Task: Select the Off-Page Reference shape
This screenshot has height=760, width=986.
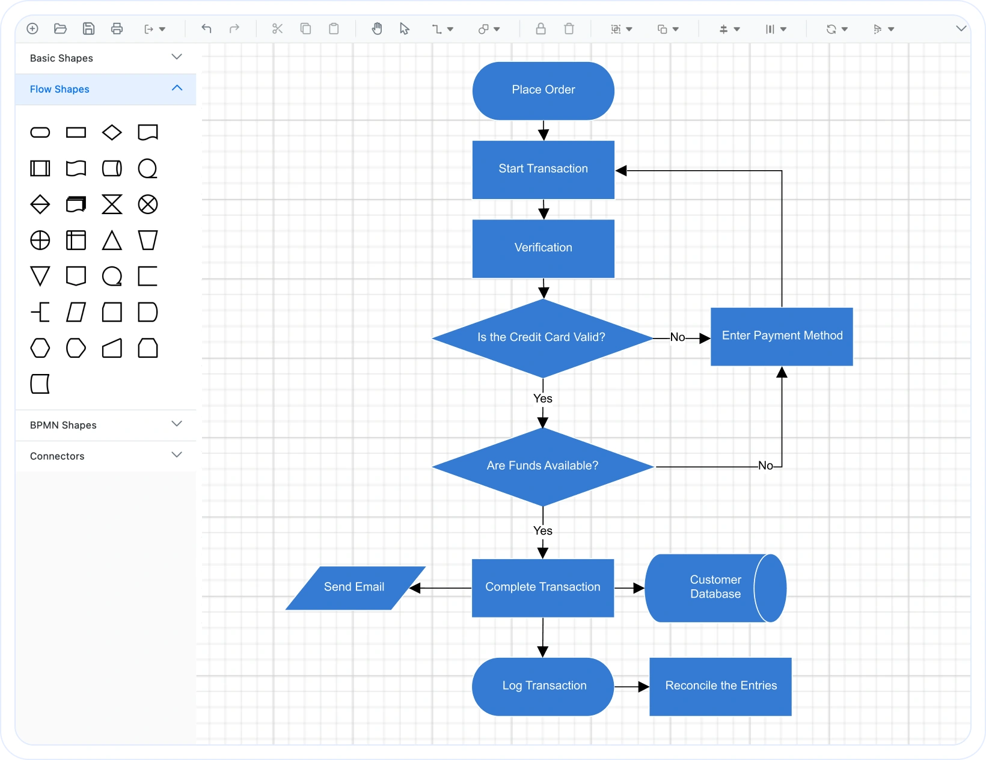Action: click(x=76, y=277)
